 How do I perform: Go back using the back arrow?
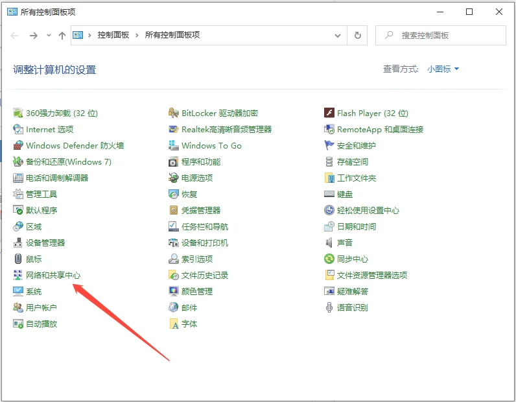pos(14,35)
